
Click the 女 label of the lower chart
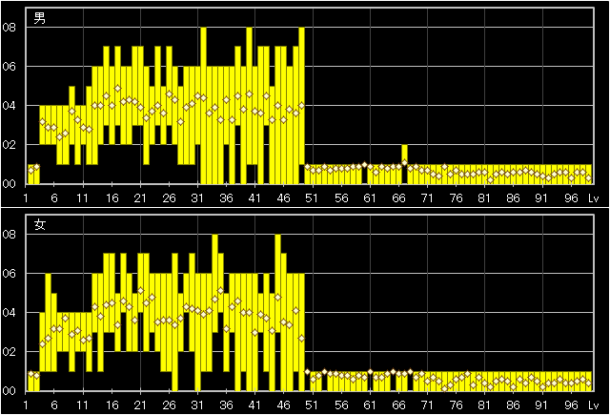pyautogui.click(x=40, y=224)
